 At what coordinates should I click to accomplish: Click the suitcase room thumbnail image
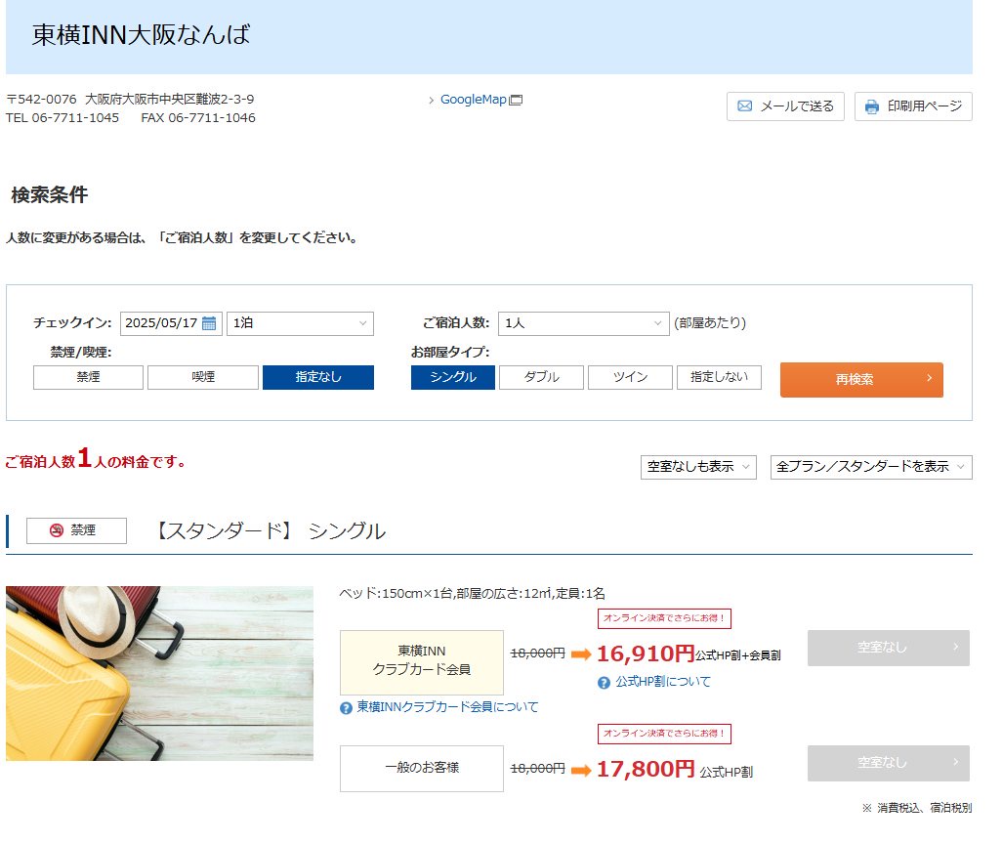[160, 674]
